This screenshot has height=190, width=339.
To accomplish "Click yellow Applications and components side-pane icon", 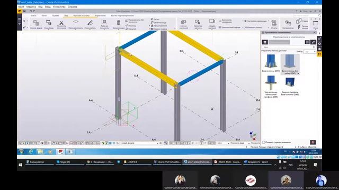I will (x=319, y=54).
